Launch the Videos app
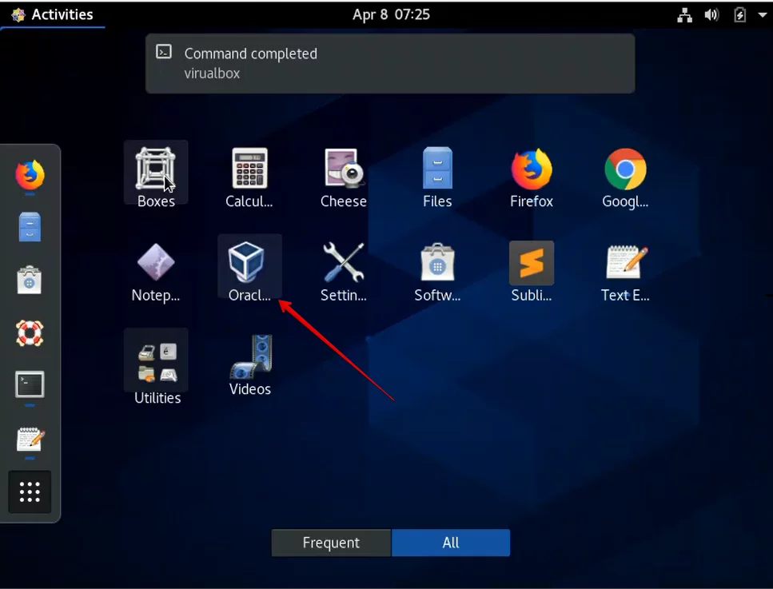Screen dimensions: 773x589 (x=250, y=364)
